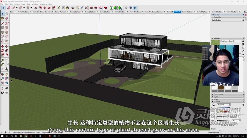Switch to the Scene 41 tab
The width and height of the screenshot is (247, 138).
pos(65,12)
